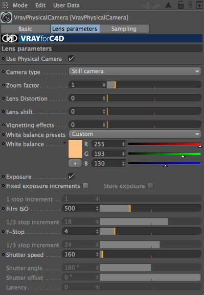Click the color picker arrow button beside B
This screenshot has height=295, width=204.
[75, 163]
